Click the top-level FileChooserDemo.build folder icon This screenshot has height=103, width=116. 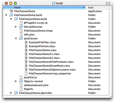point(11,15)
